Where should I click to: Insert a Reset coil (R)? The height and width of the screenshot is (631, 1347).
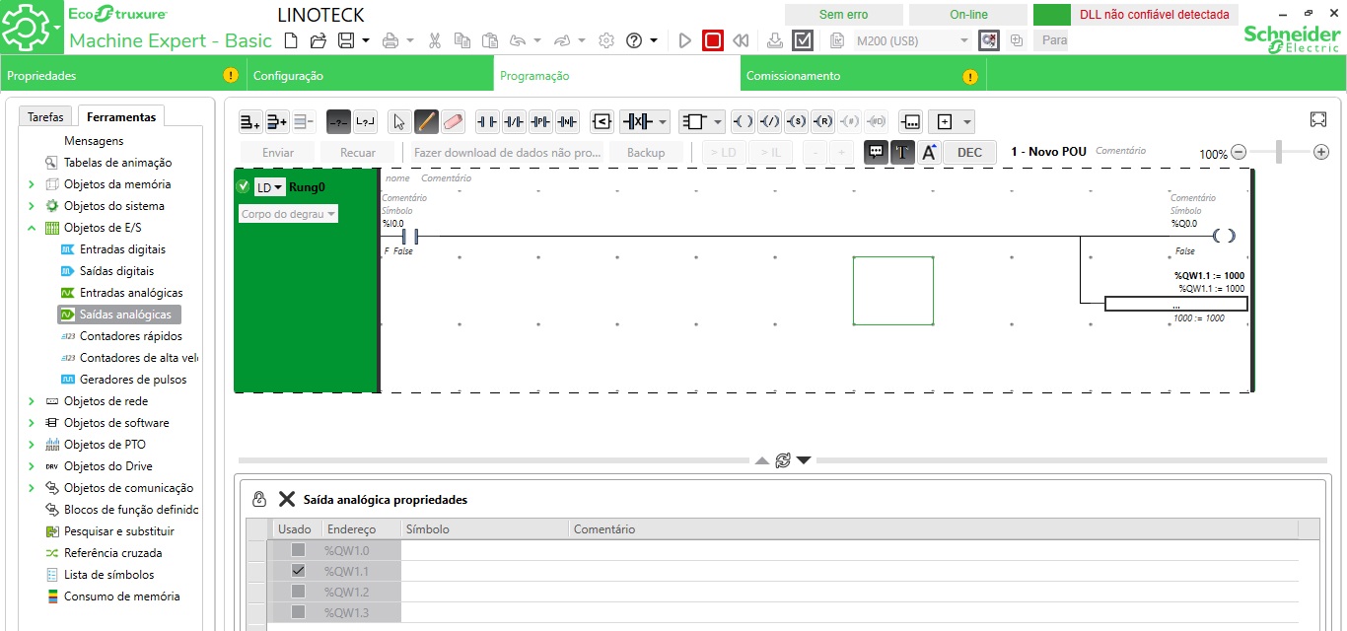click(x=823, y=121)
